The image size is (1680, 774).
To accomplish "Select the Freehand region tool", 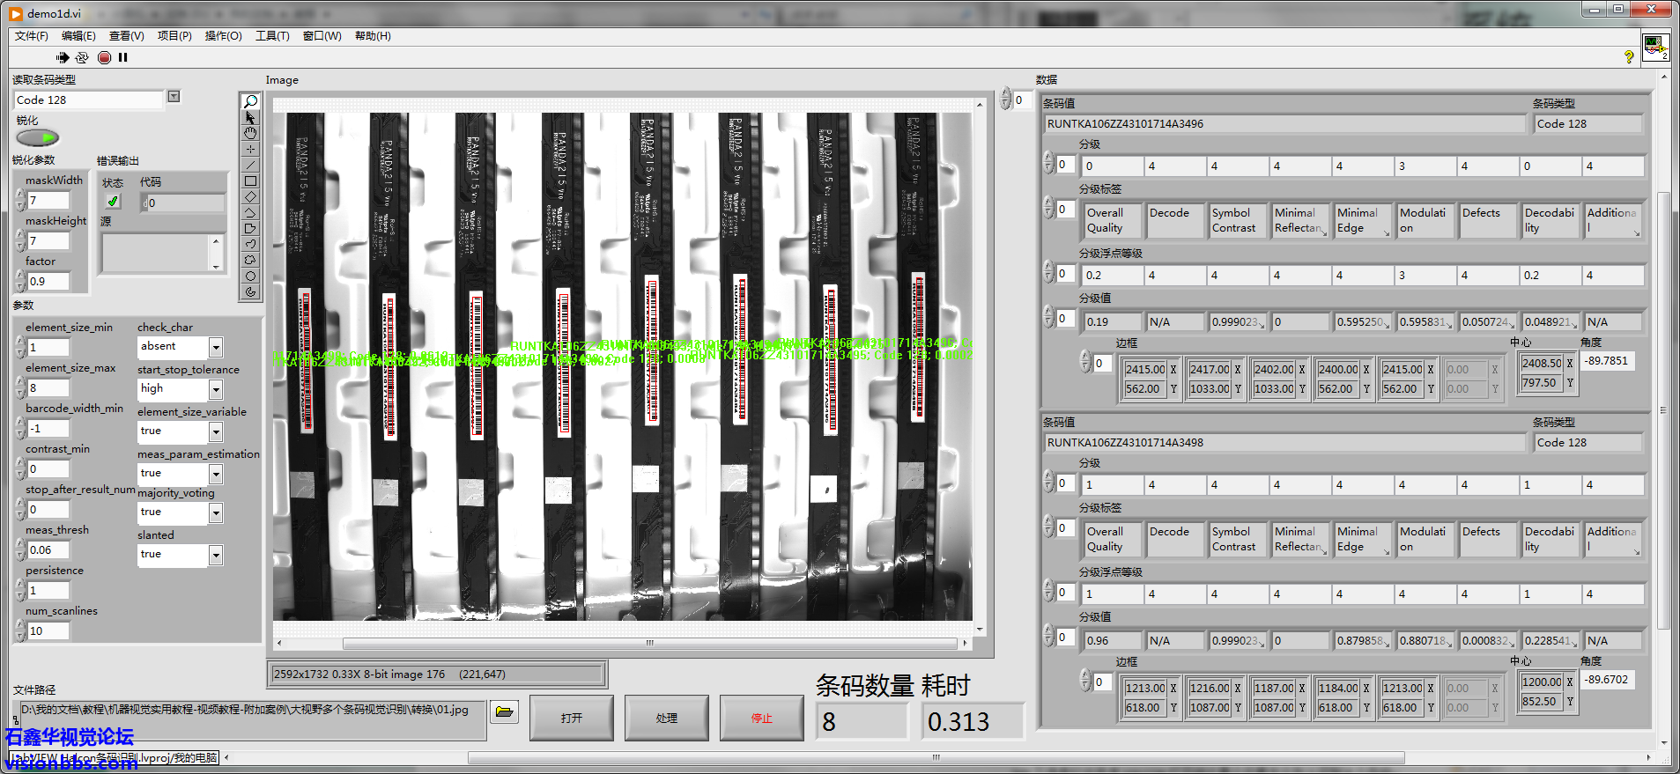I will click(x=250, y=260).
